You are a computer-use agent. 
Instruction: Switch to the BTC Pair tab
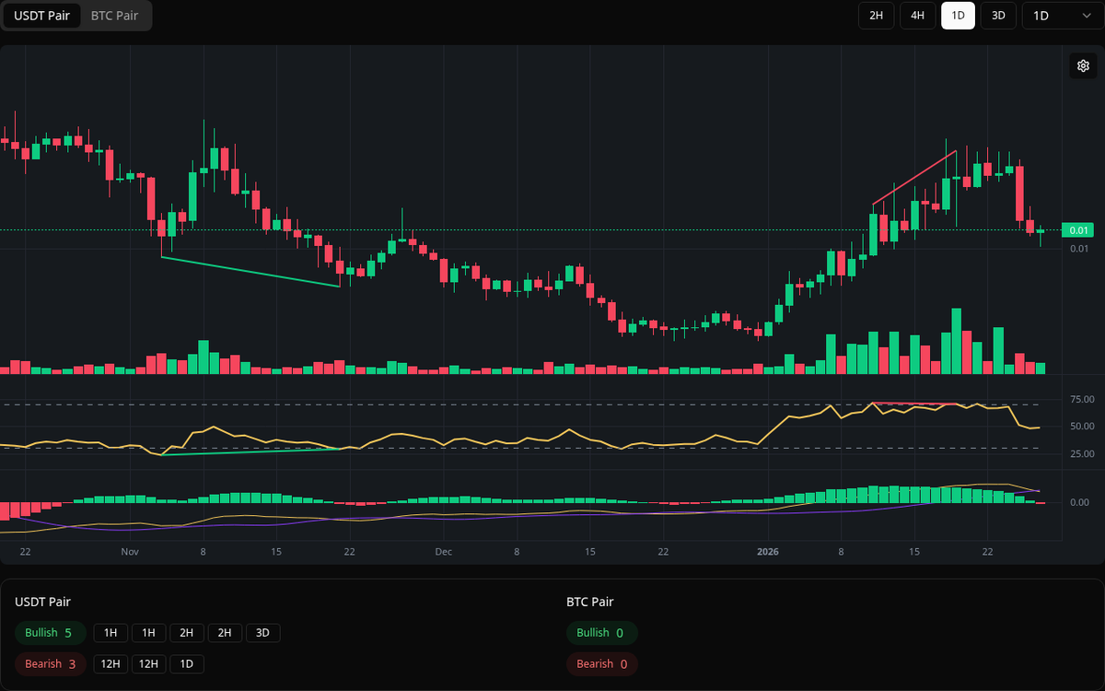click(112, 16)
